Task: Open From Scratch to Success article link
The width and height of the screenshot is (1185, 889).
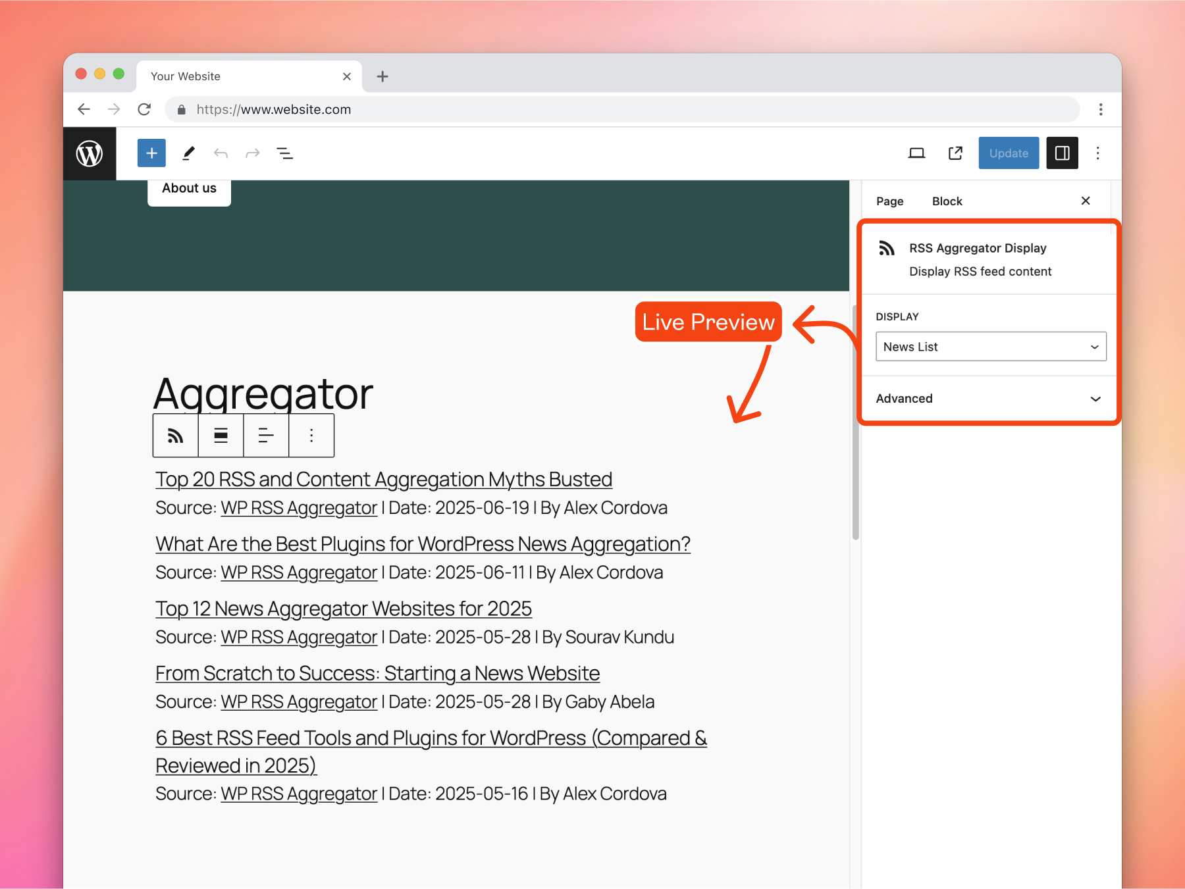Action: pos(377,673)
